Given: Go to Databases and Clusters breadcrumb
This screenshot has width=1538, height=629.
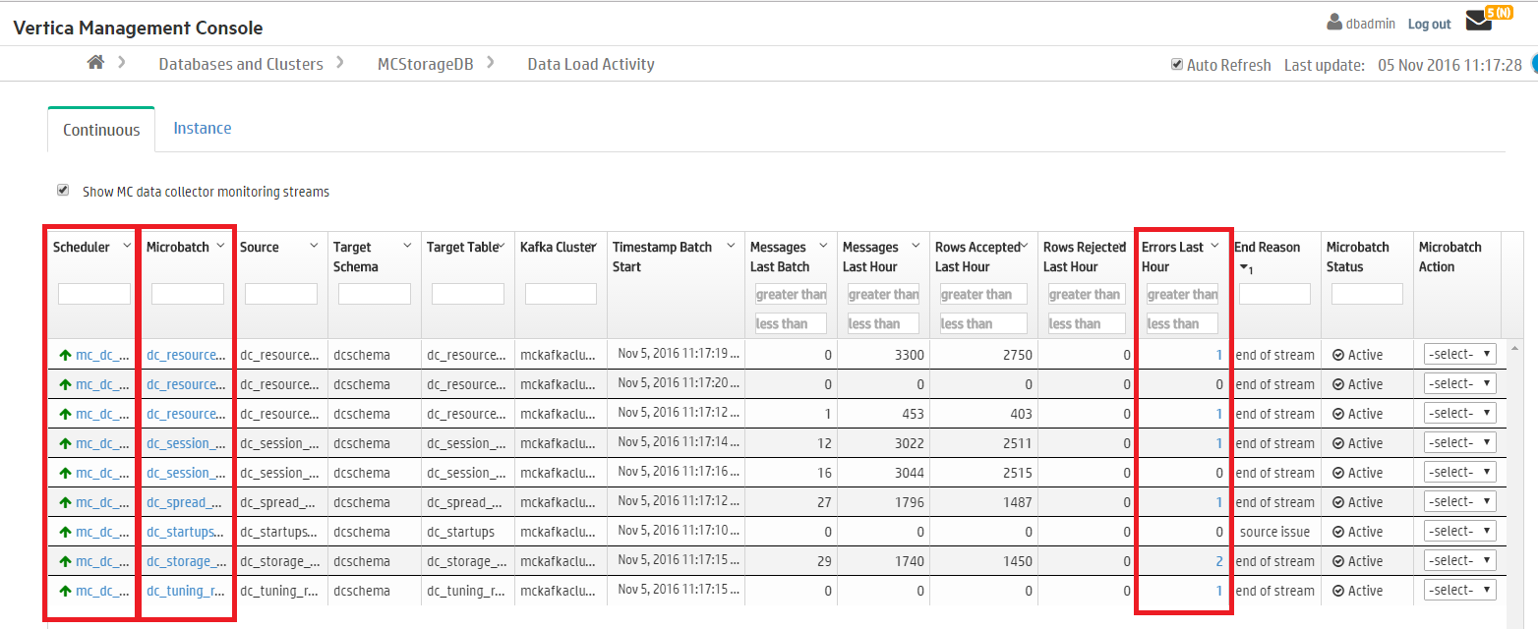Looking at the screenshot, I should tap(241, 64).
